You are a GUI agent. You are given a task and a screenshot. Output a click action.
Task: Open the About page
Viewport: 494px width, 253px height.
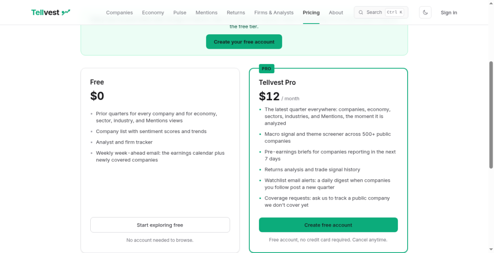pos(336,13)
